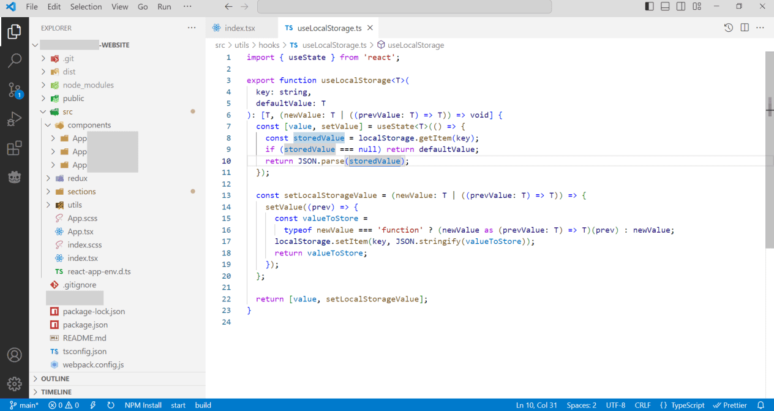Go back with the left arrow
Screen dimensions: 774x411
pos(228,7)
